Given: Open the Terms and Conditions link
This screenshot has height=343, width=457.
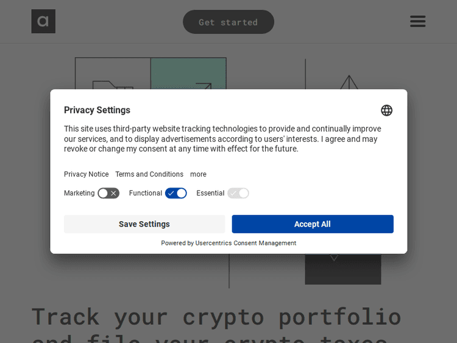Looking at the screenshot, I should coord(149,174).
